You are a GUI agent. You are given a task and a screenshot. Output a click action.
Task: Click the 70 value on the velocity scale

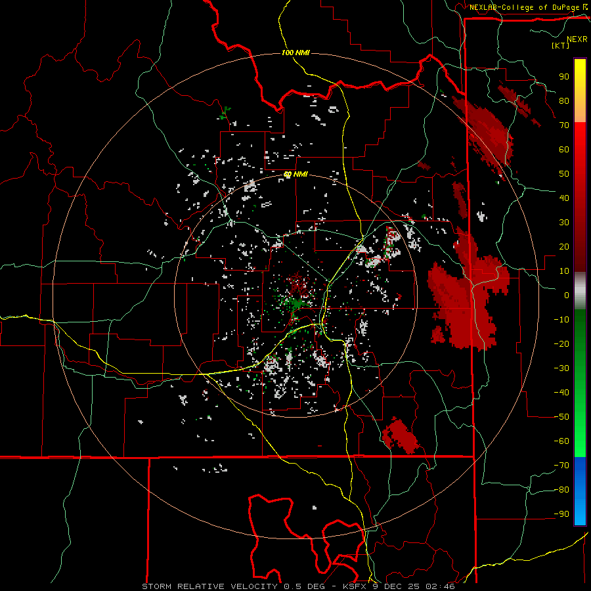coord(564,125)
